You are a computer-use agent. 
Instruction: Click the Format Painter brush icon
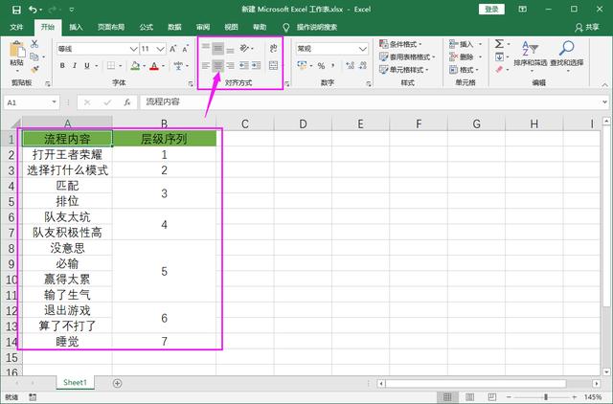click(34, 70)
